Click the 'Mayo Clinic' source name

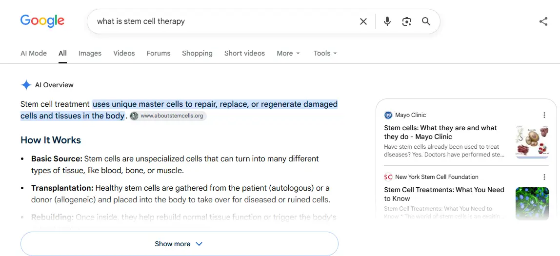pyautogui.click(x=410, y=115)
